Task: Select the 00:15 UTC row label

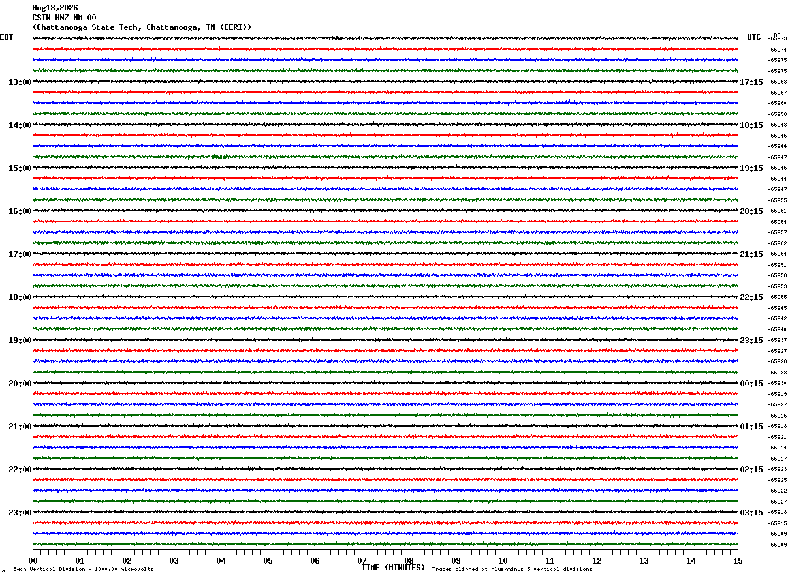Action: pyautogui.click(x=751, y=384)
